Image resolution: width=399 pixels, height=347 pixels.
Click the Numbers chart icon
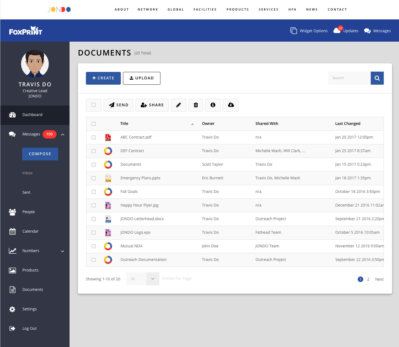(x=12, y=251)
